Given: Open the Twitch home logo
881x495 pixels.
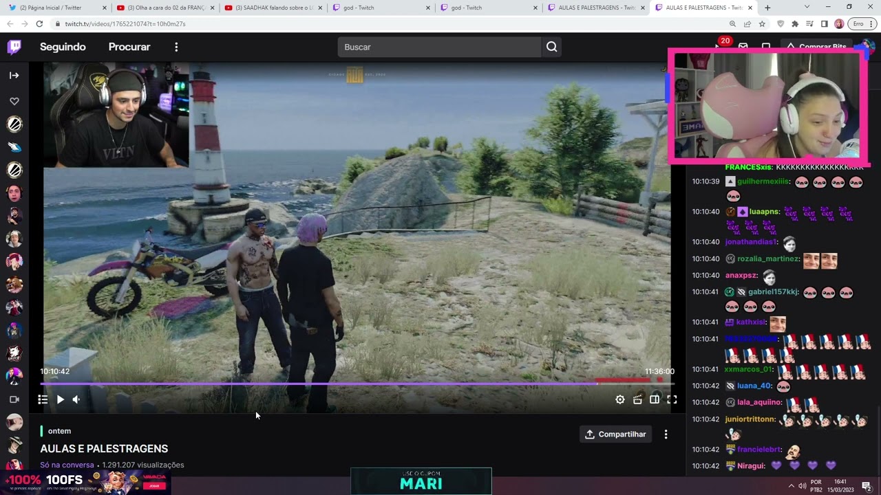Looking at the screenshot, I should (14, 47).
